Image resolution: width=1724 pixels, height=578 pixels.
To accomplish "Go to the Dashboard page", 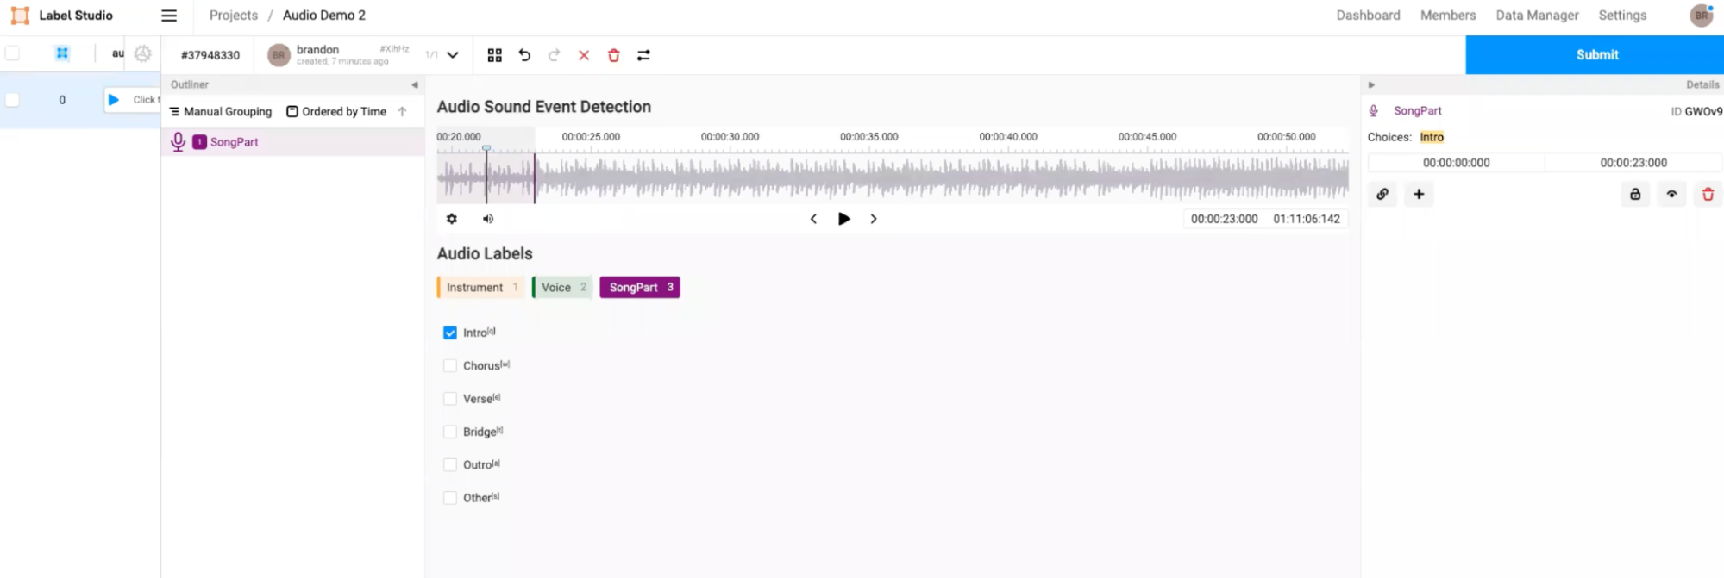I will pos(1368,16).
